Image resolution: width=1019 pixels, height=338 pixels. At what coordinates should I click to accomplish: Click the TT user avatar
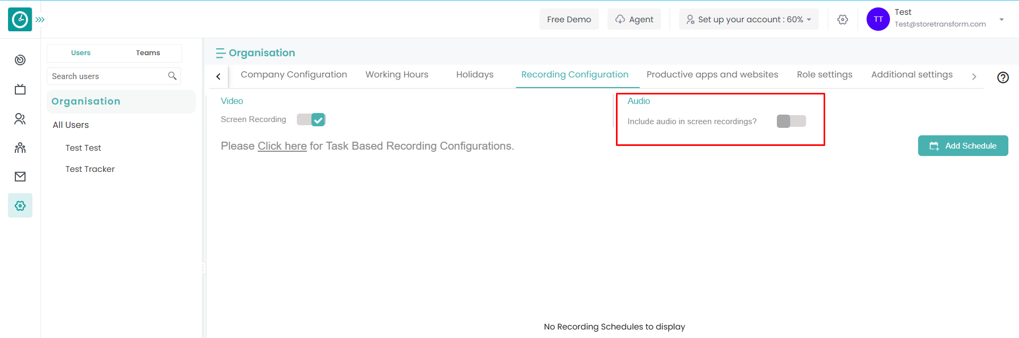coord(878,19)
